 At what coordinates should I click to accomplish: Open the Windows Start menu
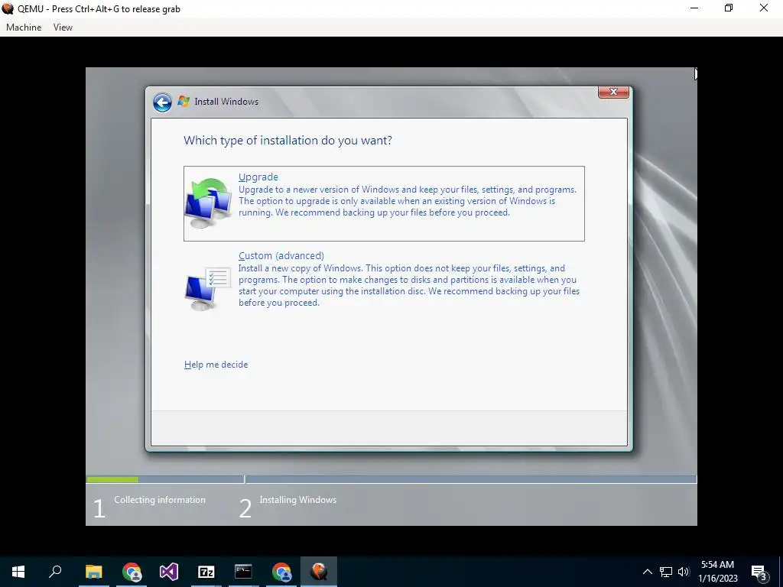tap(18, 572)
